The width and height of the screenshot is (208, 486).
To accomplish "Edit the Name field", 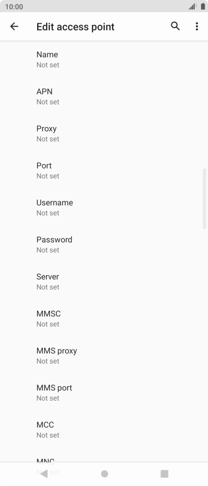I will click(104, 59).
